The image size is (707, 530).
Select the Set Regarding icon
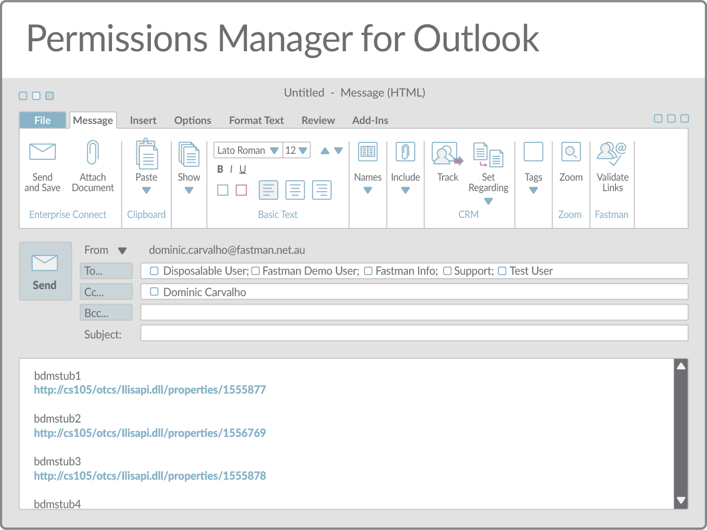[487, 155]
